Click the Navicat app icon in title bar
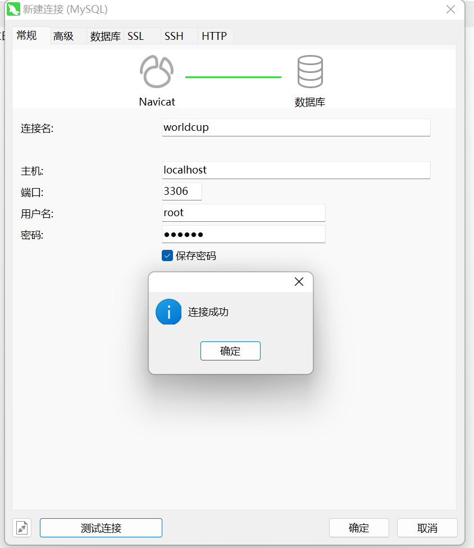 [13, 10]
